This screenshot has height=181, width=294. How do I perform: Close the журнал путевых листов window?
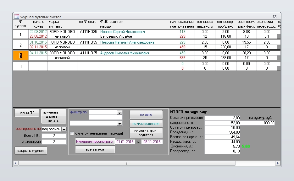click(275, 17)
